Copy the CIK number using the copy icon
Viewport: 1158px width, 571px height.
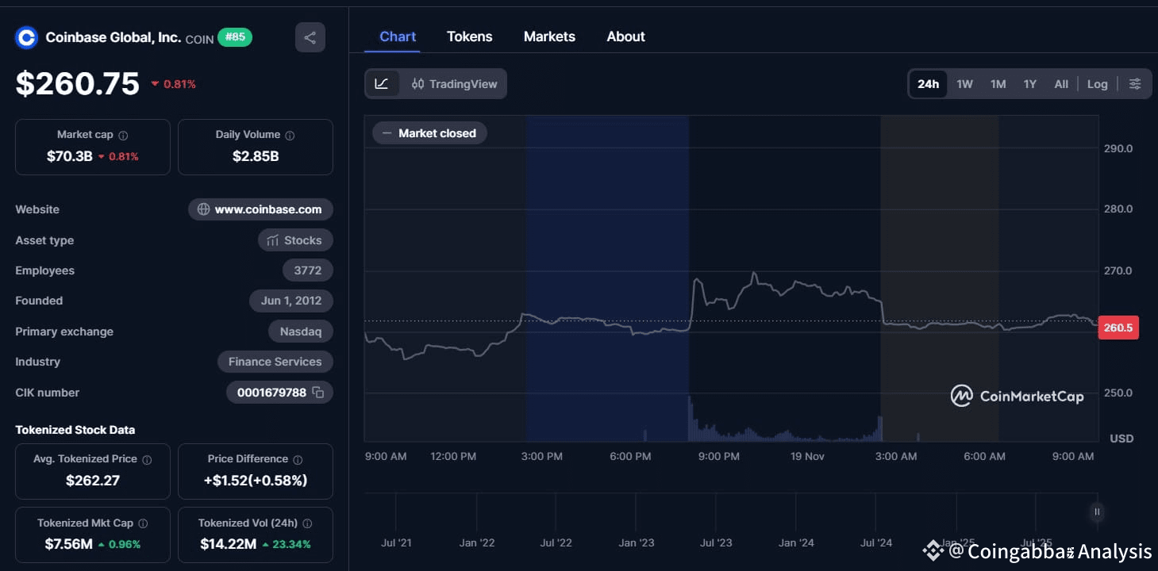click(316, 393)
